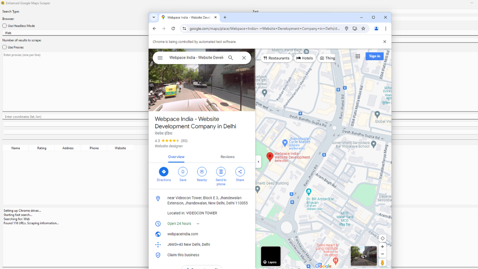Open the Maps hamburger menu
478x269 pixels.
tap(160, 58)
